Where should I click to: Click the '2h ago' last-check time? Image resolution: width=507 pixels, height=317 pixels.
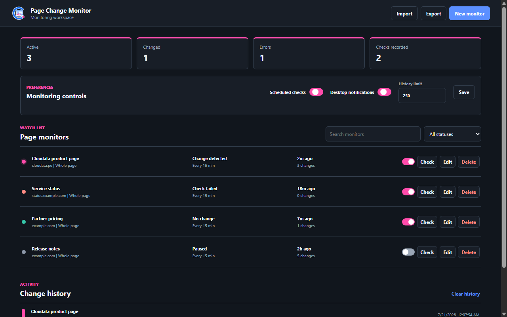tap(304, 249)
